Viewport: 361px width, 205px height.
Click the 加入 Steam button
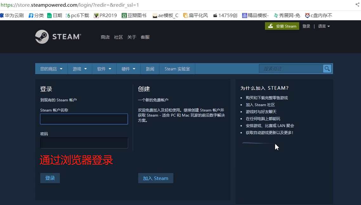pyautogui.click(x=156, y=178)
